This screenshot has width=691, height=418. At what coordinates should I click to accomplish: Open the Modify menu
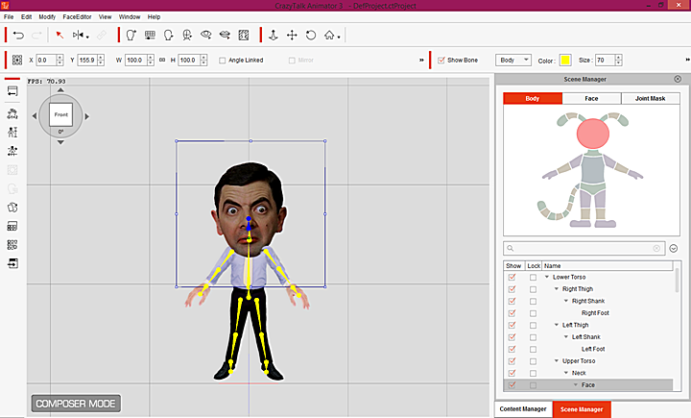47,16
